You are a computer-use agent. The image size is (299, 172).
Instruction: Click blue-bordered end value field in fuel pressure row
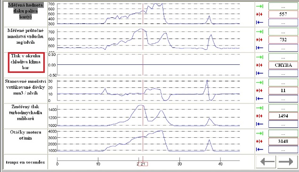(x=283, y=23)
